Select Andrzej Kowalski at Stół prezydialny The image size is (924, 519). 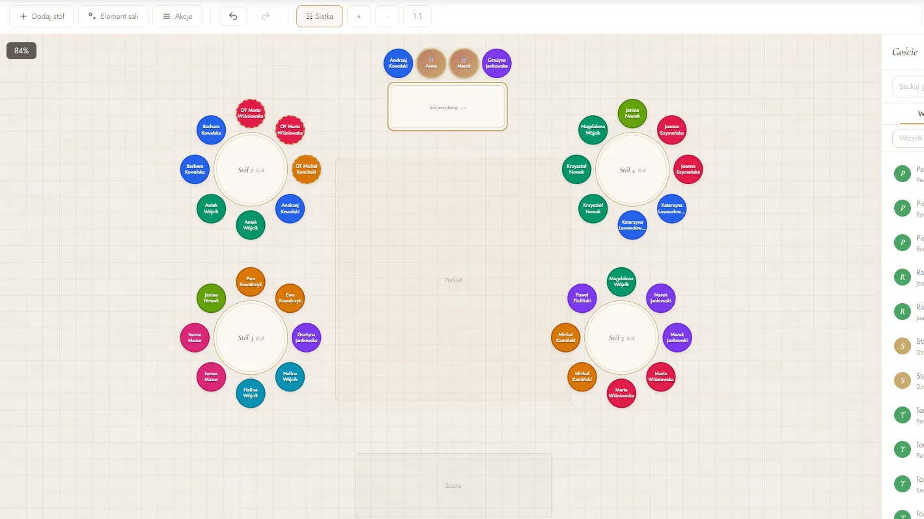coord(399,63)
